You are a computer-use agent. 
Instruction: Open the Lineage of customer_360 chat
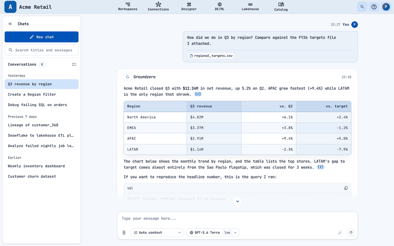click(x=41, y=125)
